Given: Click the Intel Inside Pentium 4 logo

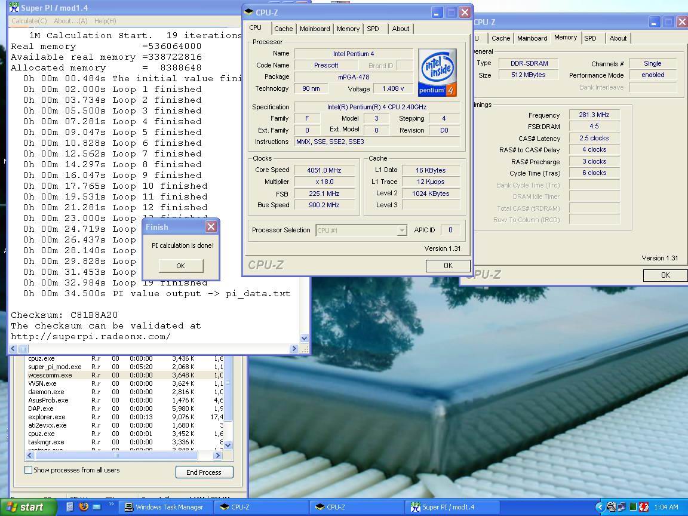Looking at the screenshot, I should click(x=437, y=72).
